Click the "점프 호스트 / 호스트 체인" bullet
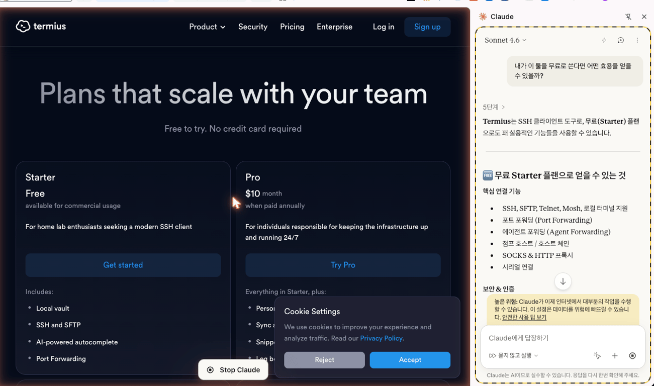Viewport: 654px width, 386px height. tap(536, 243)
